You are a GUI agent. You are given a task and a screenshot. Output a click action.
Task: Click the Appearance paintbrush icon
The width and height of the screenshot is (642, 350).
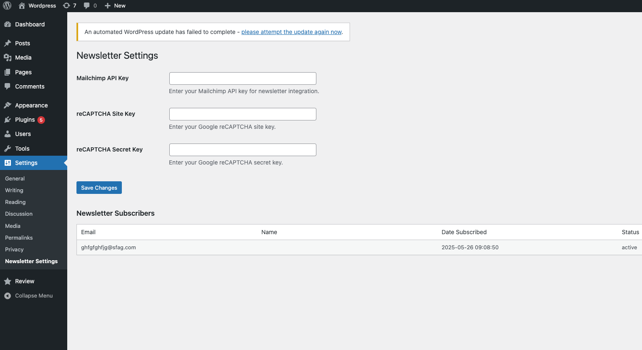coord(8,105)
